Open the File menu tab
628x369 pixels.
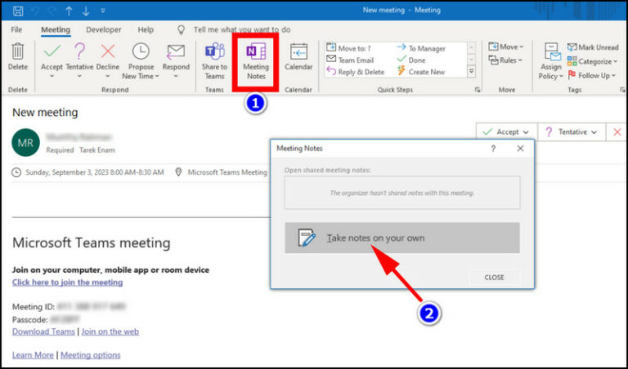[16, 29]
